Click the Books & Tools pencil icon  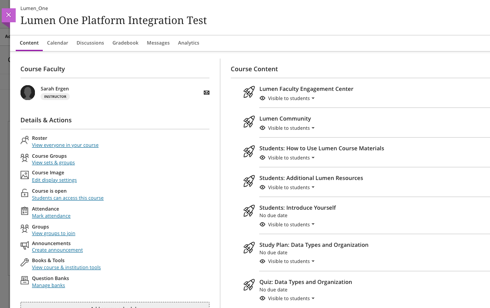pos(24,263)
